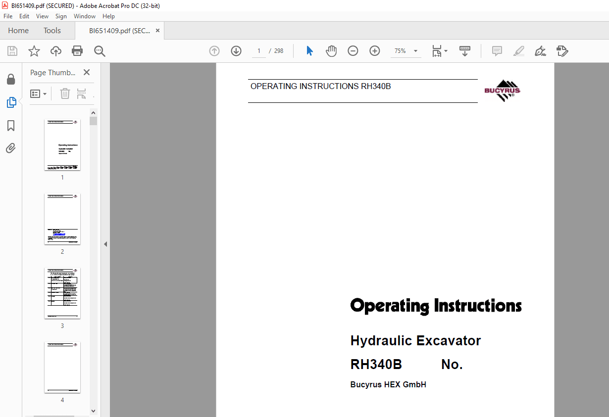The width and height of the screenshot is (609, 417).
Task: Click the Share file with others icon
Action: (x=55, y=50)
